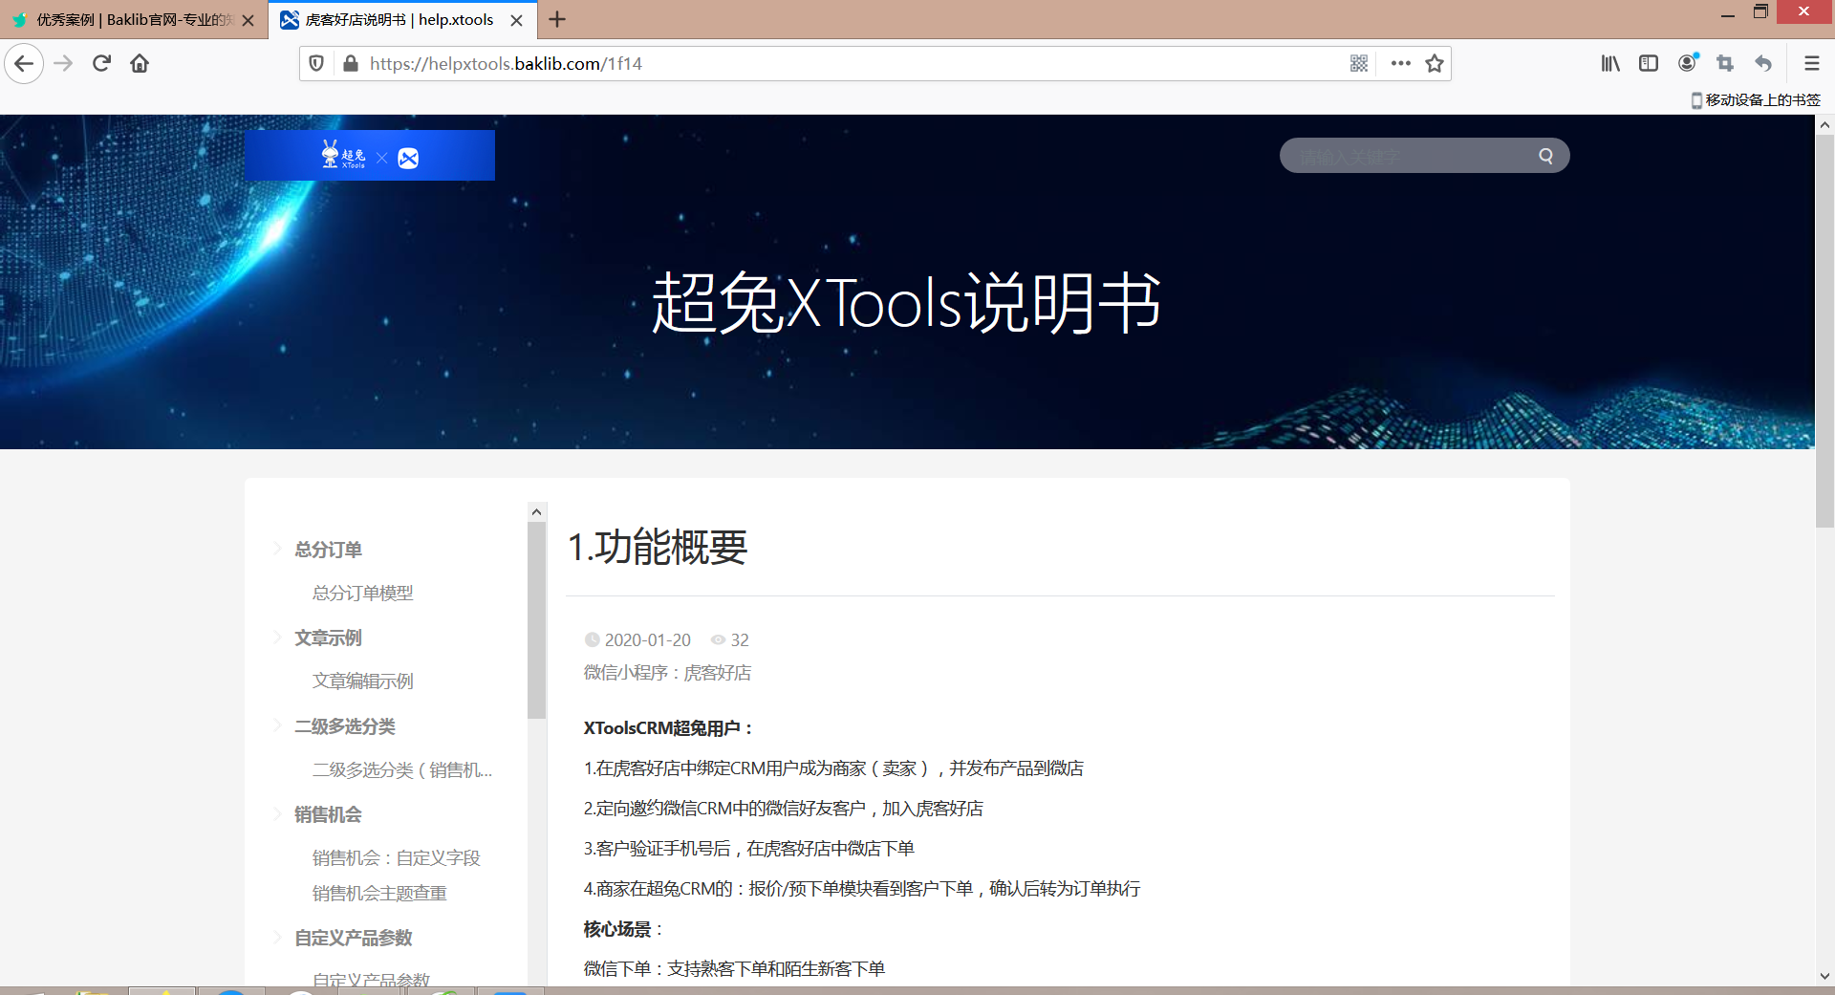
Task: Click the 2020-01-20 publish date
Action: tap(647, 639)
